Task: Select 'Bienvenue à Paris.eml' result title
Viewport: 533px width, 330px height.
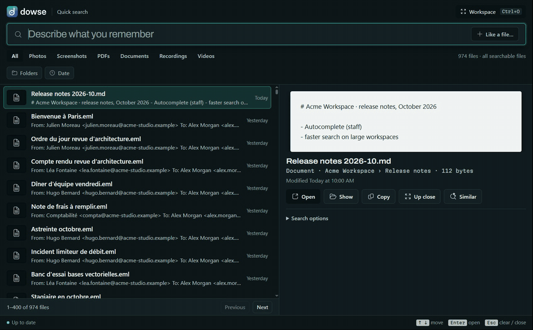Action: click(62, 116)
